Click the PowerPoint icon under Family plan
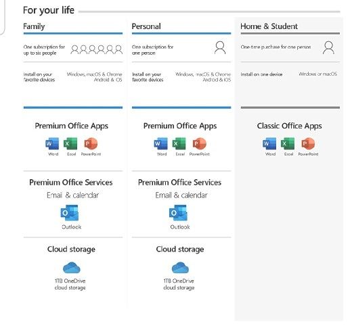The image size is (352, 330). coord(91,143)
